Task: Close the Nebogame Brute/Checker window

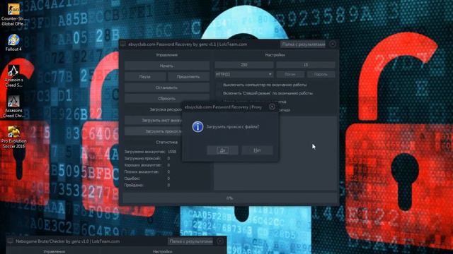Action: pyautogui.click(x=220, y=241)
